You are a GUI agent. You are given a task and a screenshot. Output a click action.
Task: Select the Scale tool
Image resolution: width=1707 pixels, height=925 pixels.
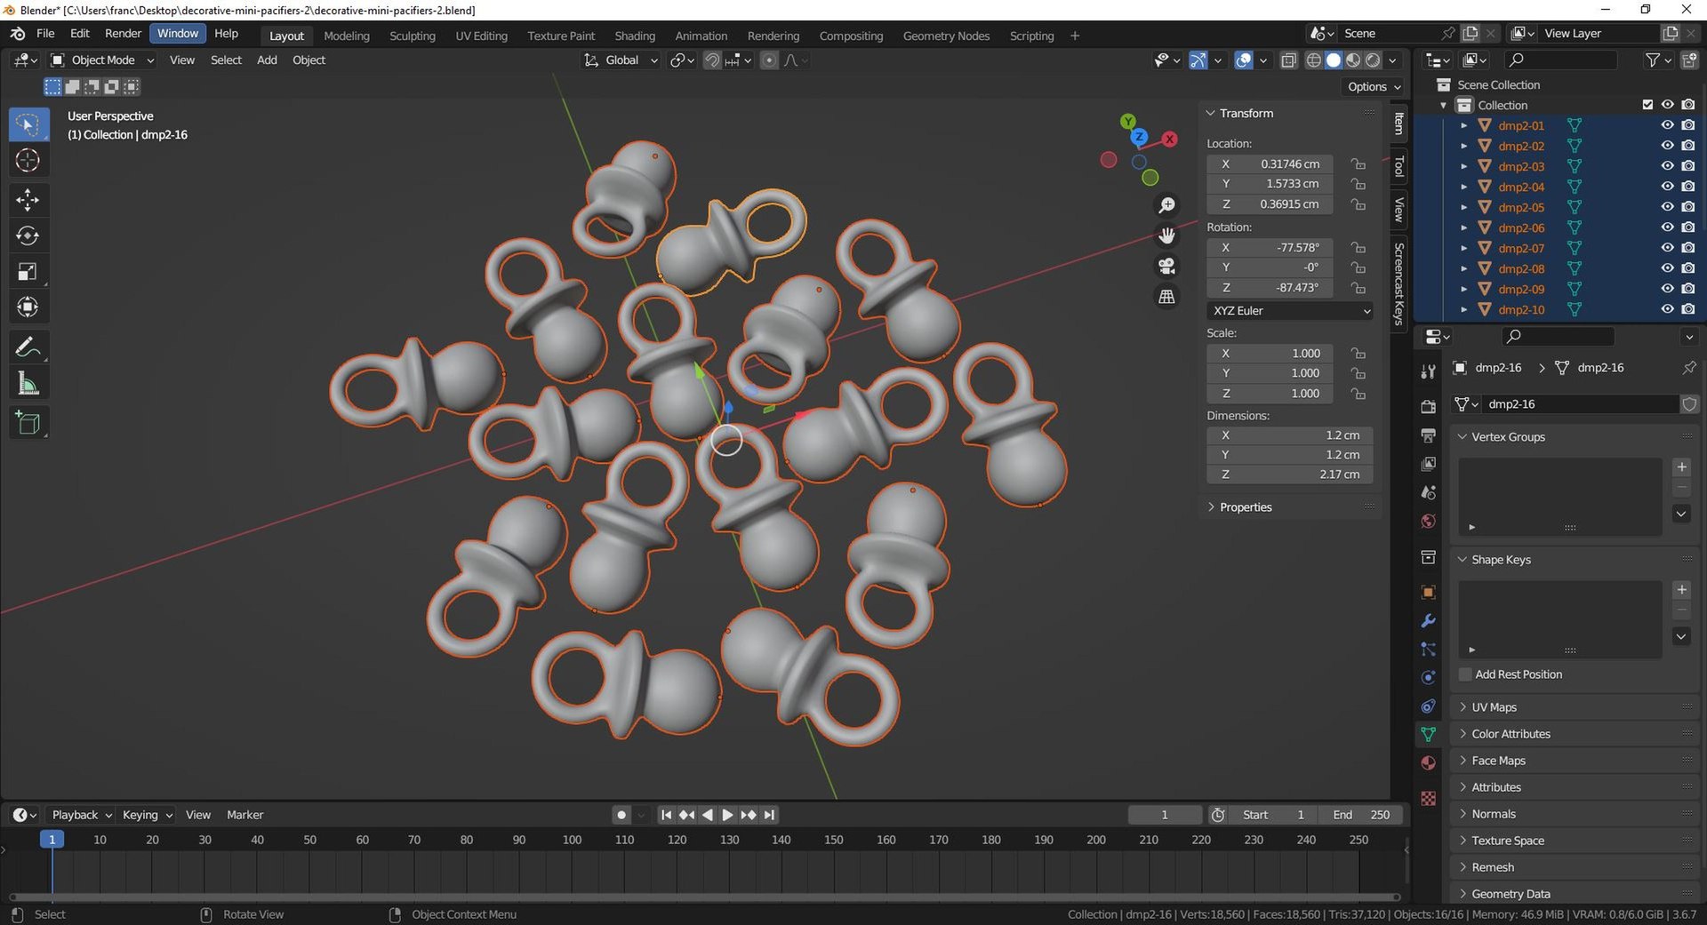[28, 272]
